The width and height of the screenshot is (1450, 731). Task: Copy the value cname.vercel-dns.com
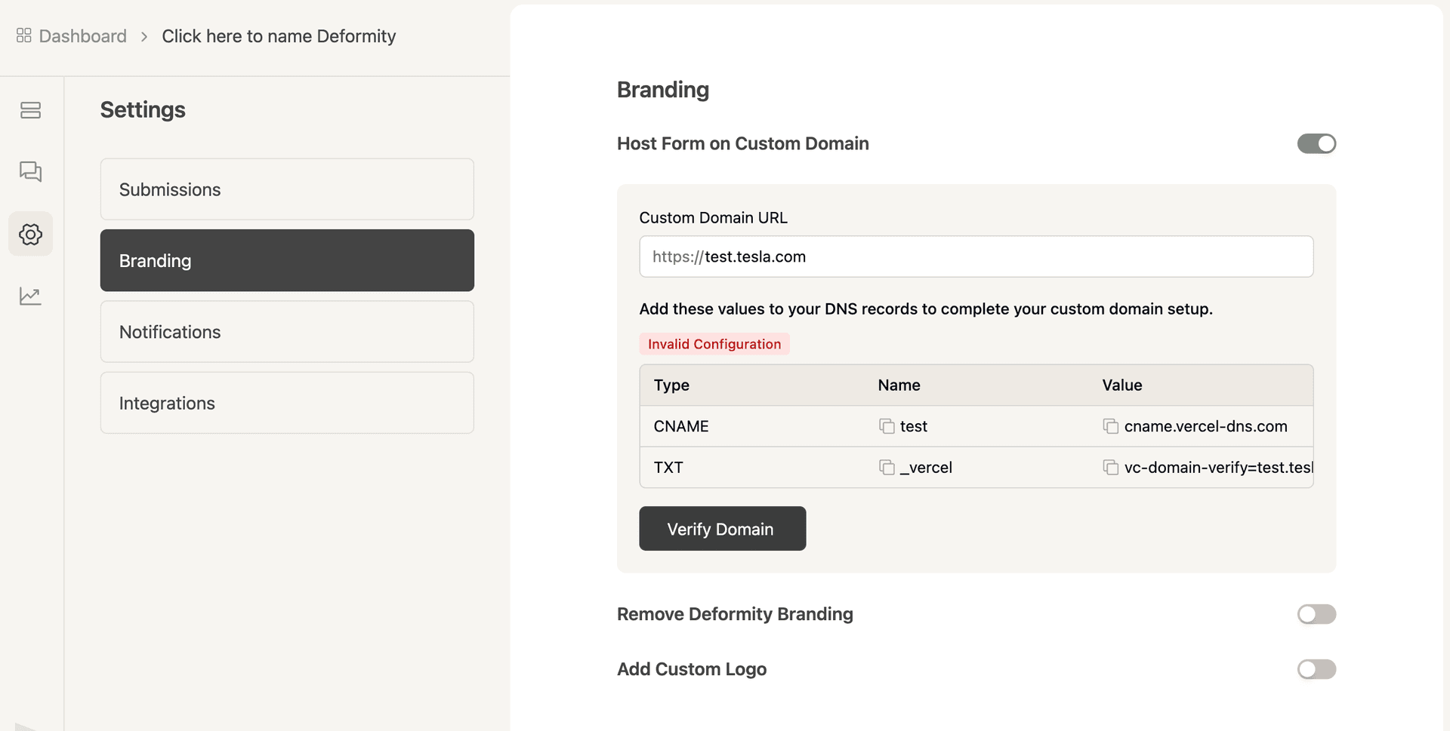(1110, 425)
